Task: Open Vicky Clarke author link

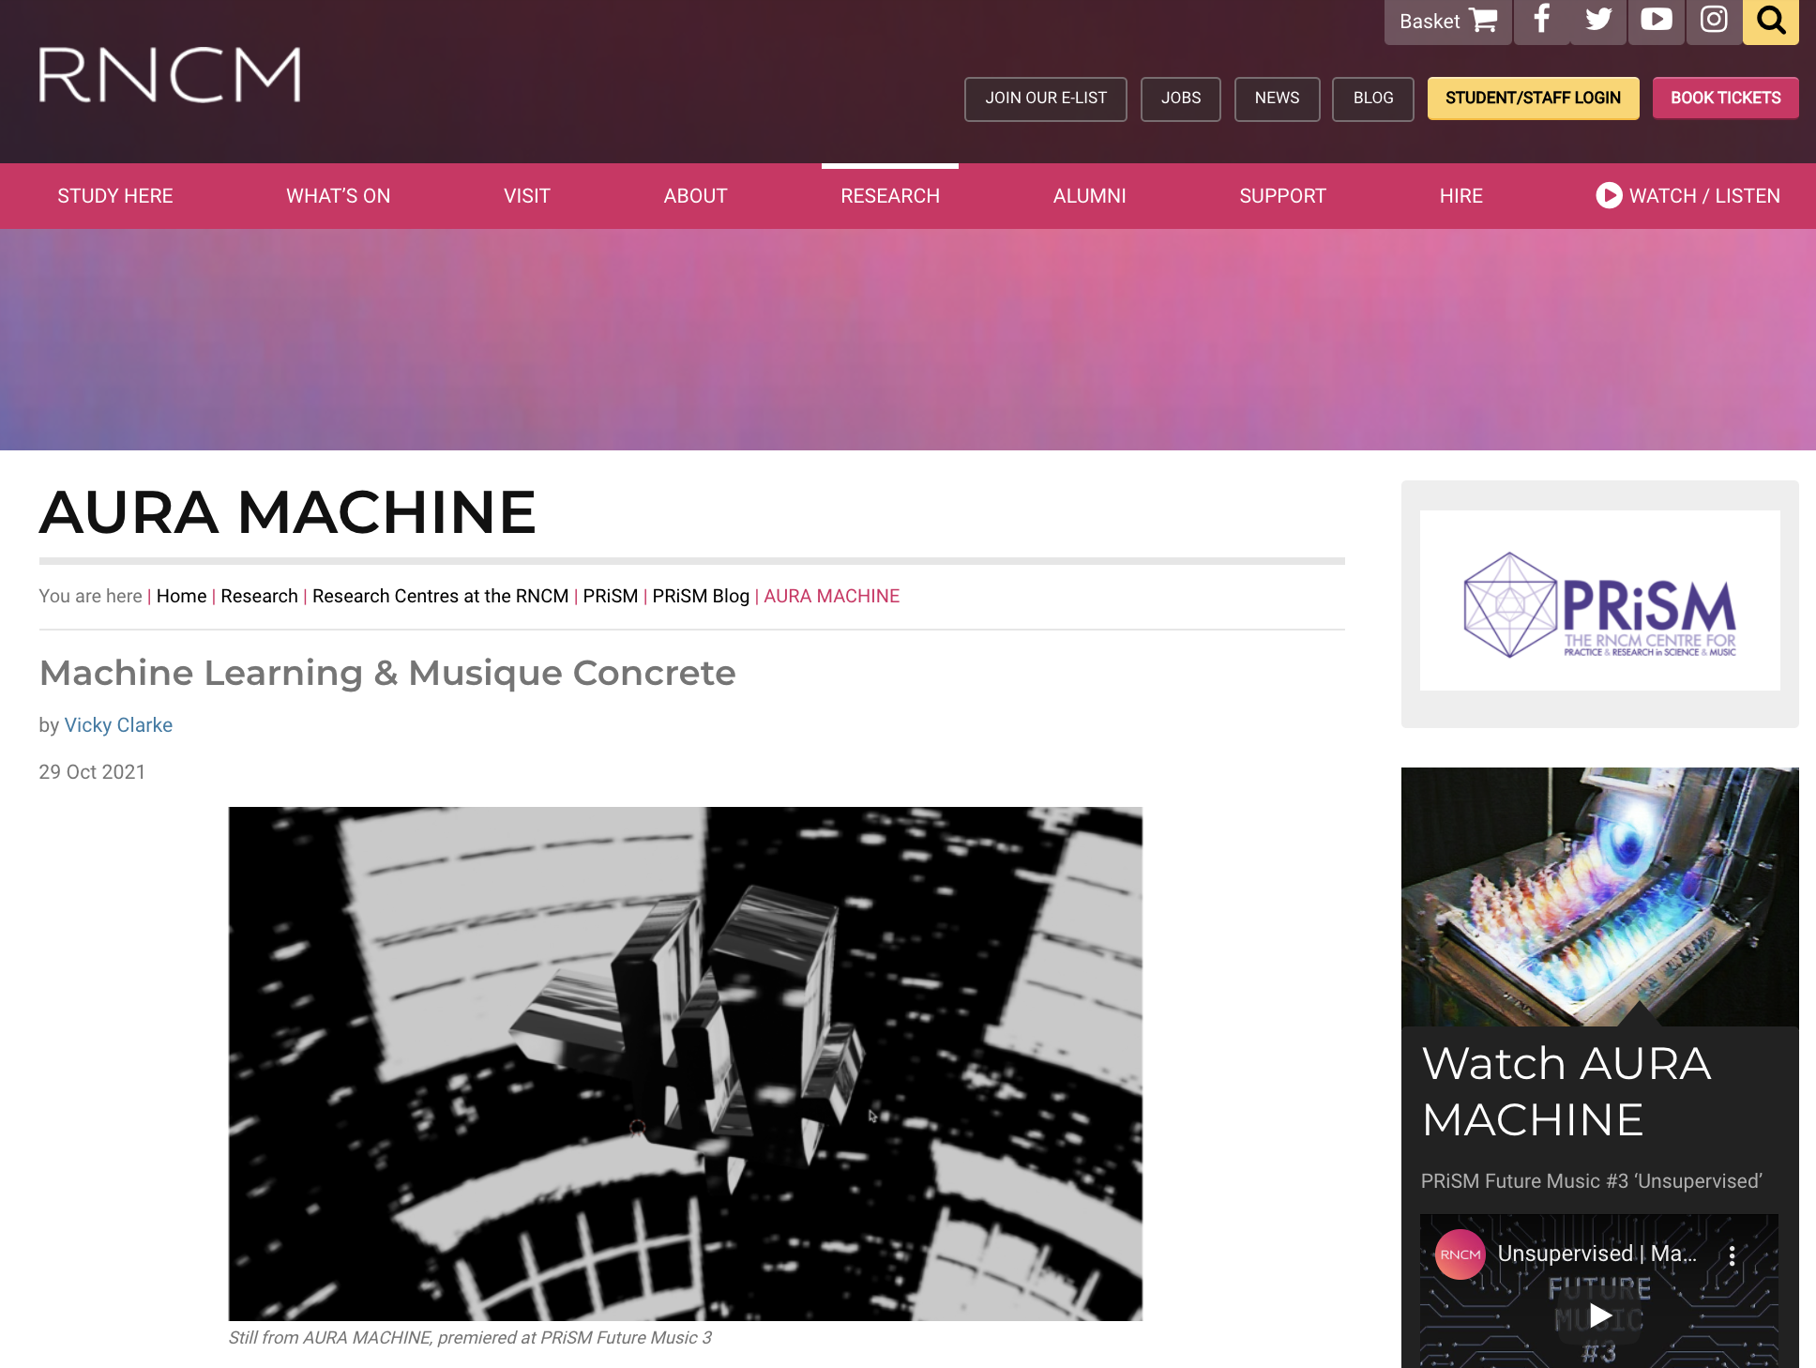Action: [x=118, y=725]
